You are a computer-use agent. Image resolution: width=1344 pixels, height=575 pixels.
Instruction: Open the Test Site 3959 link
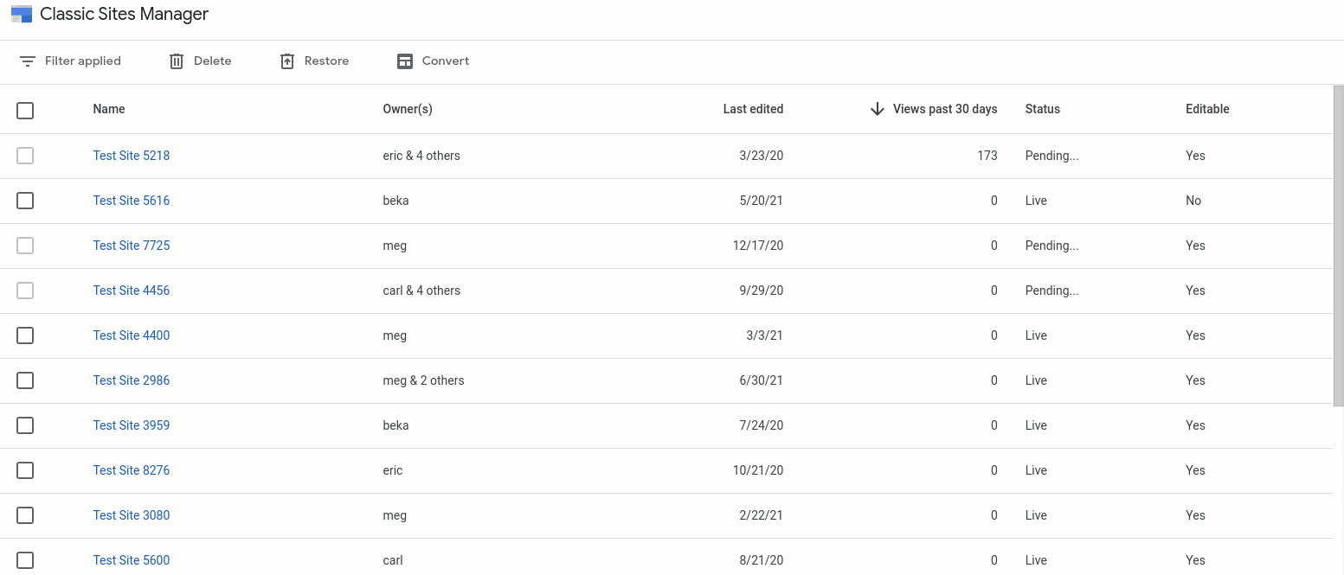[132, 425]
